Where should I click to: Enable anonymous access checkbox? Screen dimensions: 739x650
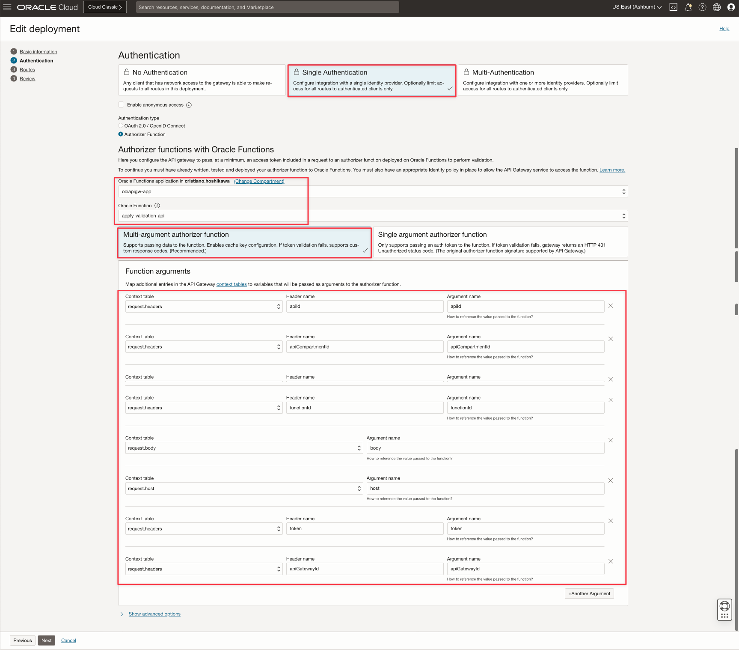[x=121, y=105]
